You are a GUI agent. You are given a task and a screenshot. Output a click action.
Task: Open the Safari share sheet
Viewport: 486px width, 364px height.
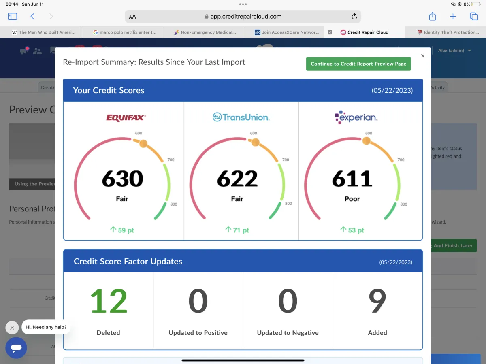[433, 17]
